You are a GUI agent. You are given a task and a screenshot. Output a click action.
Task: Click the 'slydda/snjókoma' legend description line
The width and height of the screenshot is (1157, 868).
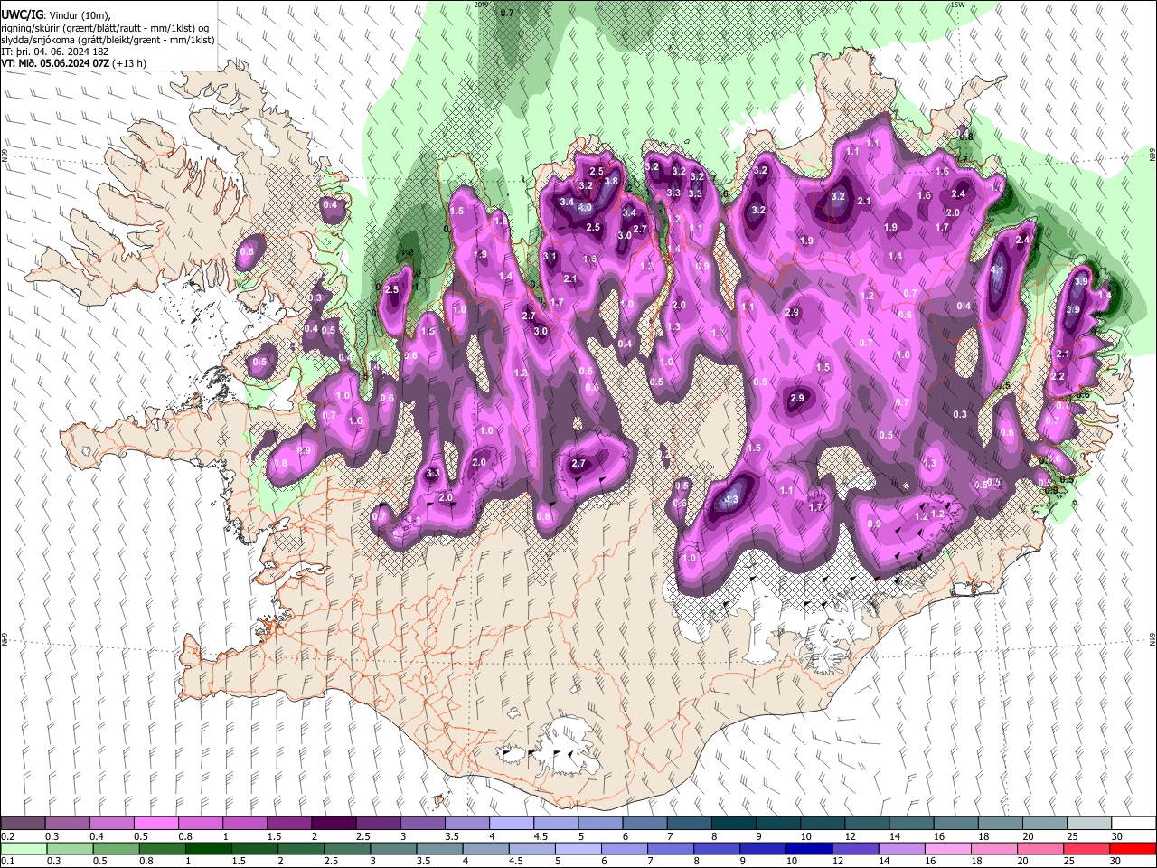(x=108, y=40)
